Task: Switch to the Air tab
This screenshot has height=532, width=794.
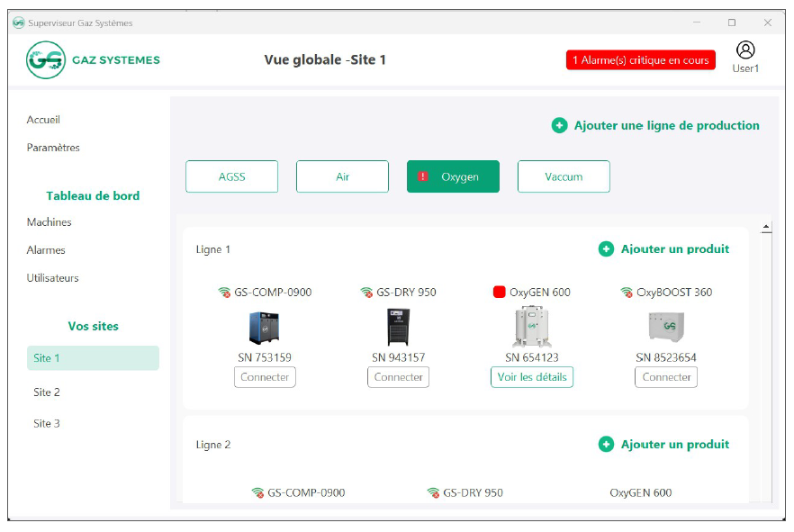Action: [x=342, y=176]
